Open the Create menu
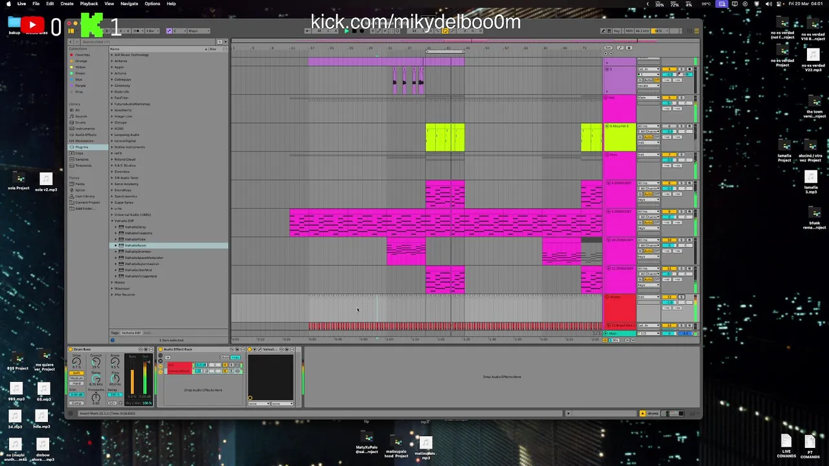 point(67,4)
